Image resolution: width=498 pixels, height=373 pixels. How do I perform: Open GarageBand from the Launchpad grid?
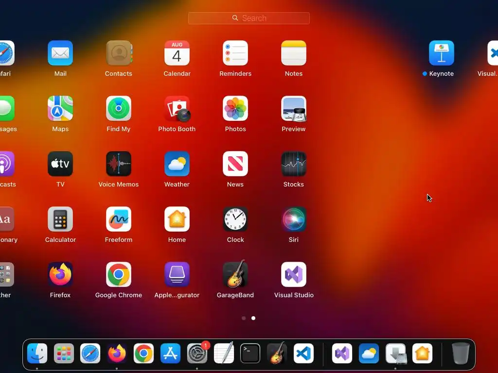235,274
